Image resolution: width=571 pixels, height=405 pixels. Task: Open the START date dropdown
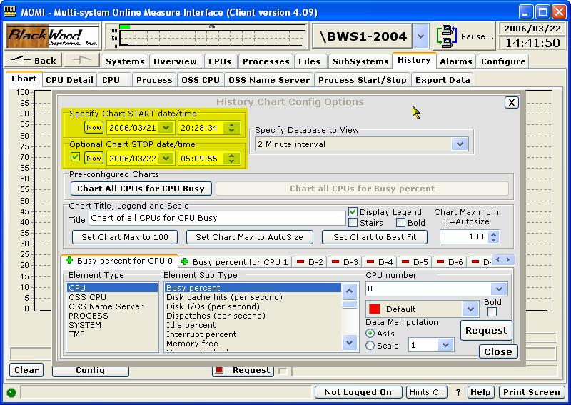coord(166,128)
